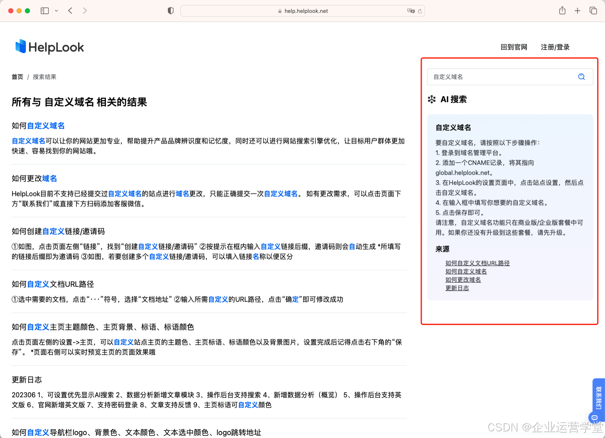Image resolution: width=605 pixels, height=438 pixels.
Task: Open result 如何自定义主页主题颜色
Action: (x=103, y=327)
